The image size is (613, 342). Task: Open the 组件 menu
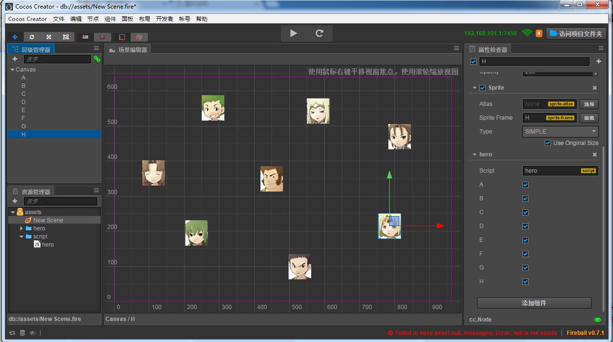pos(110,19)
